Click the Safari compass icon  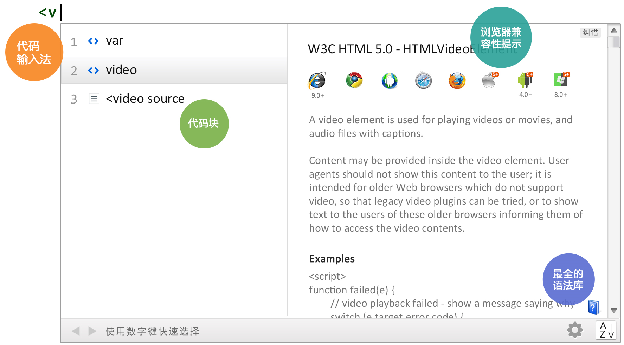[x=423, y=81]
